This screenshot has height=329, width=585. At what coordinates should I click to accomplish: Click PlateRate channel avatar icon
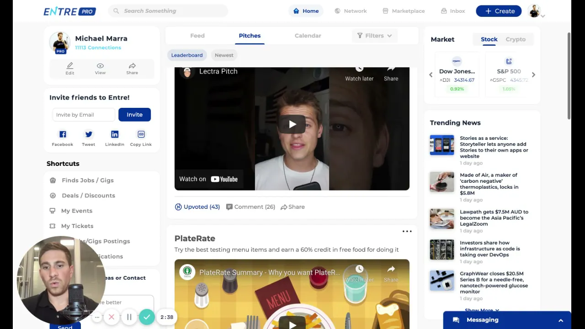187,272
